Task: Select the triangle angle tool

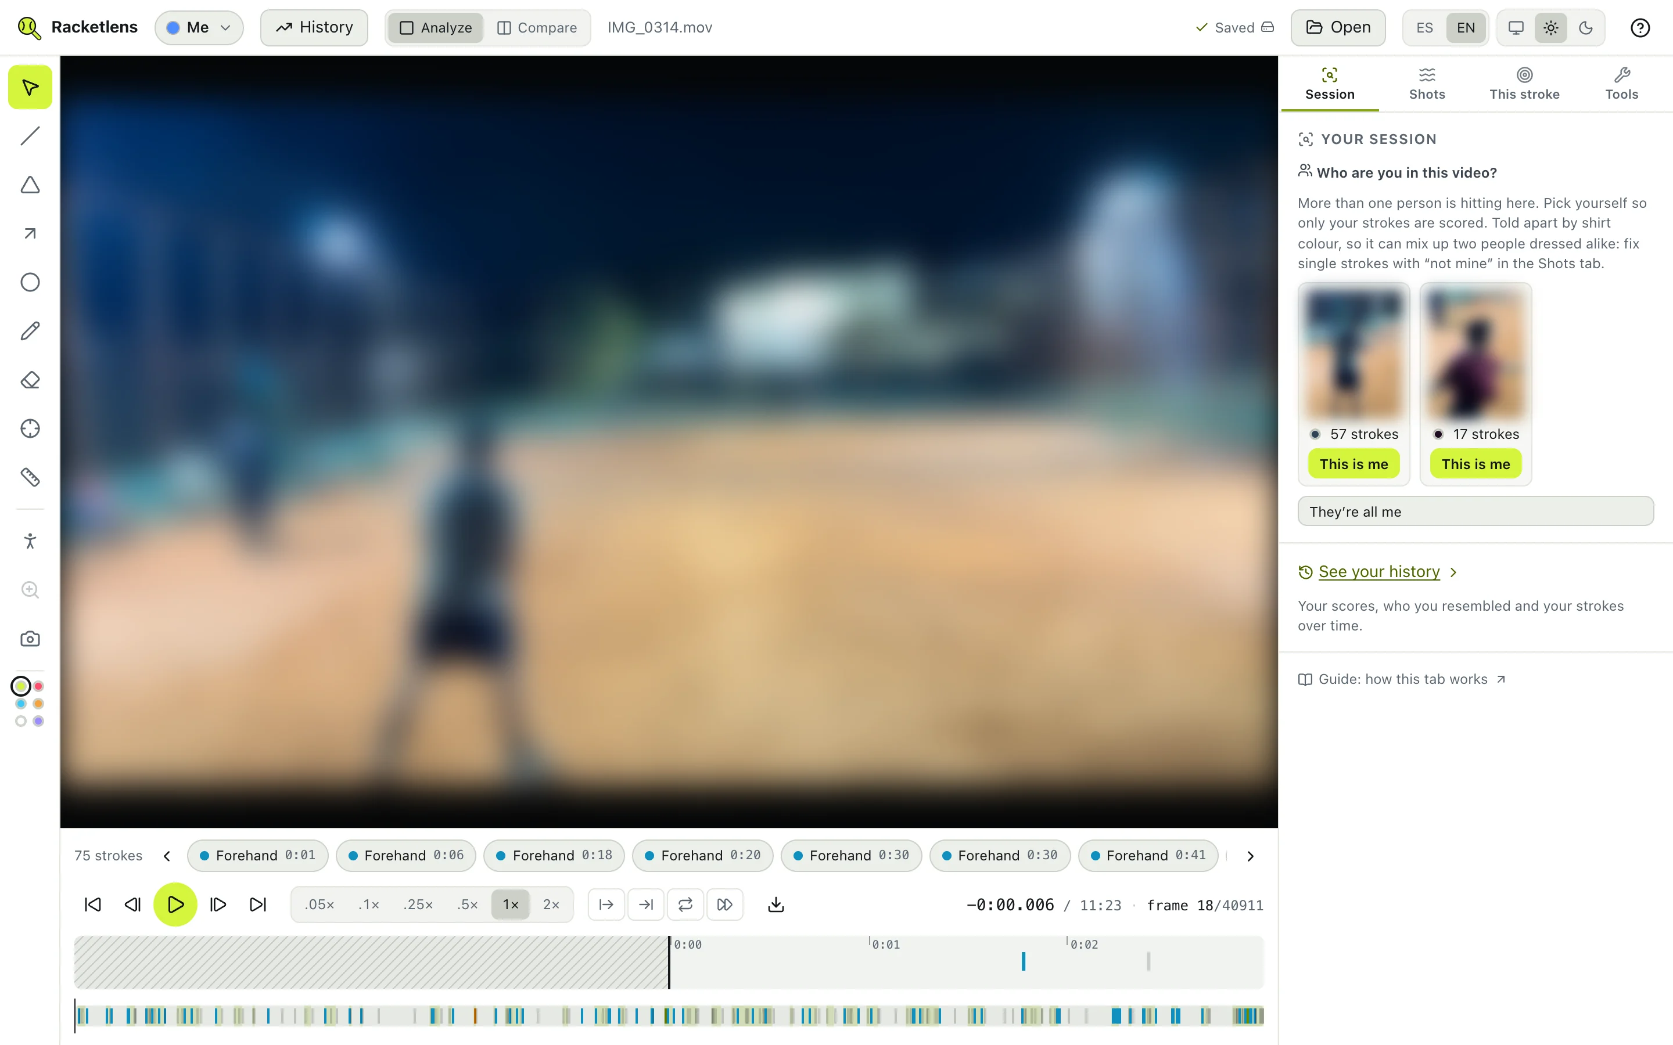Action: (x=30, y=185)
